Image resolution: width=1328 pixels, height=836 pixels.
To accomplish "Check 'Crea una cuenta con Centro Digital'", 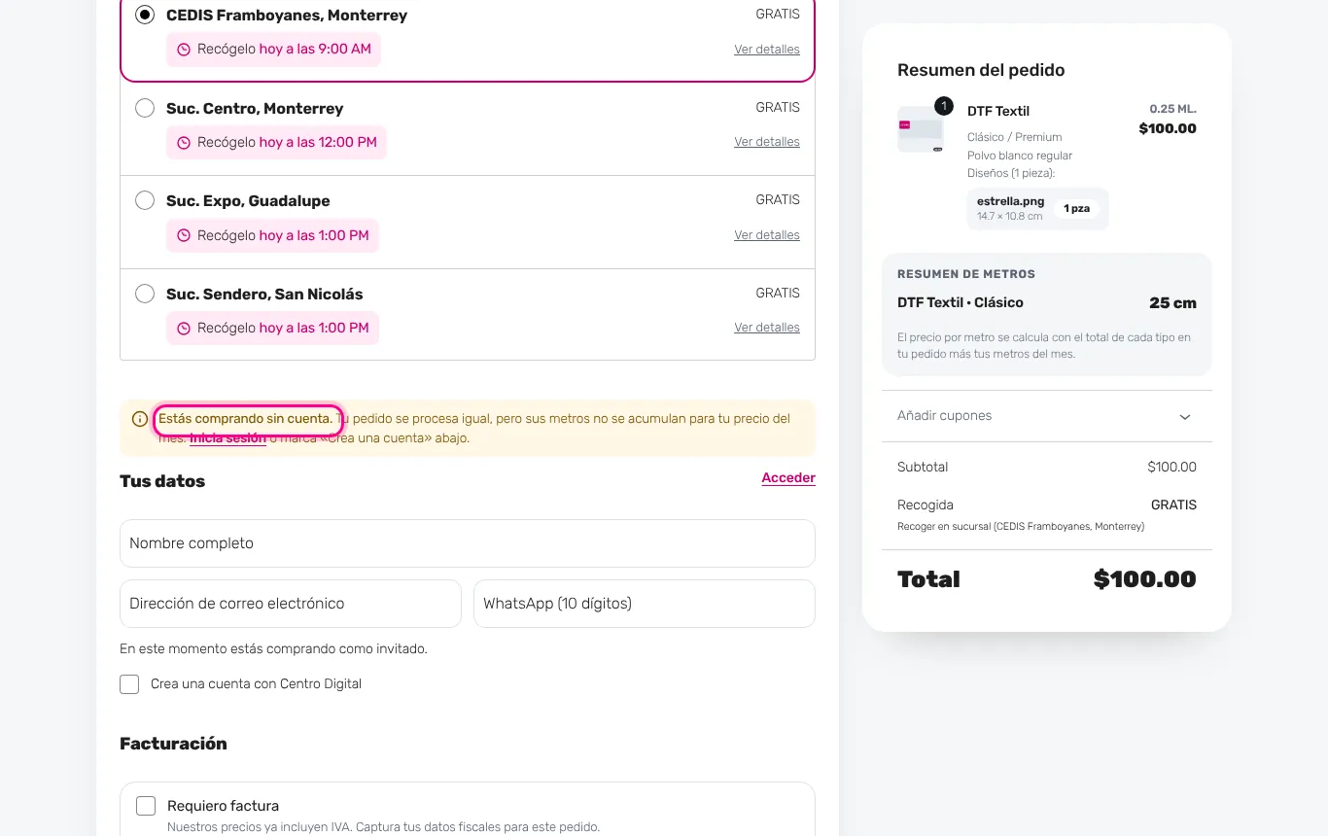I will coord(129,684).
